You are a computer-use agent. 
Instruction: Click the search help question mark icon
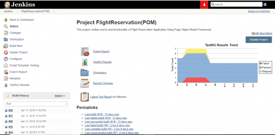[x=265, y=5]
